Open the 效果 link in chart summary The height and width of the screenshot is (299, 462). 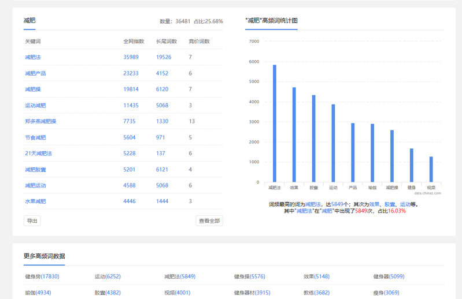pyautogui.click(x=374, y=204)
